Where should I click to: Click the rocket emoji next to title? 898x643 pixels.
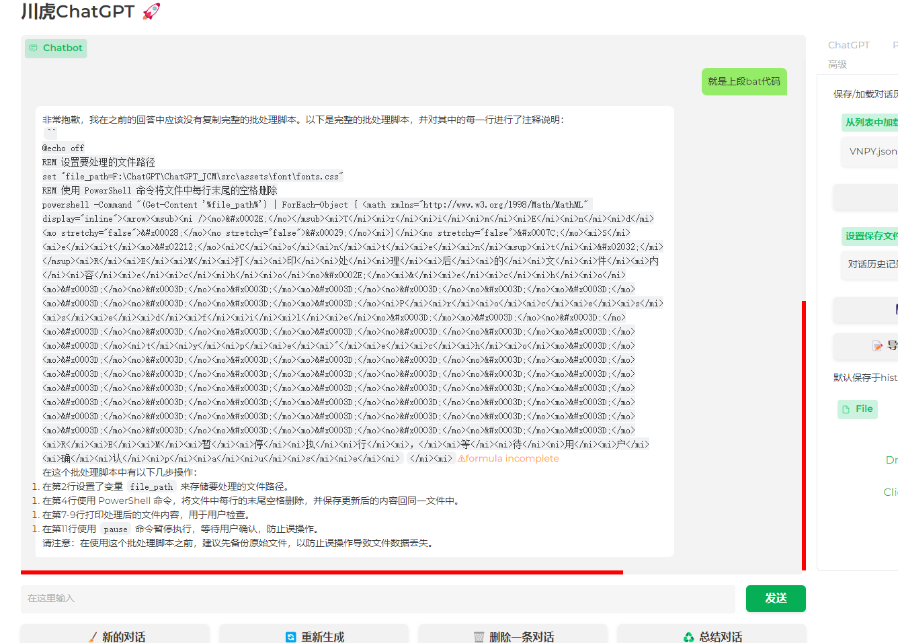tap(151, 11)
